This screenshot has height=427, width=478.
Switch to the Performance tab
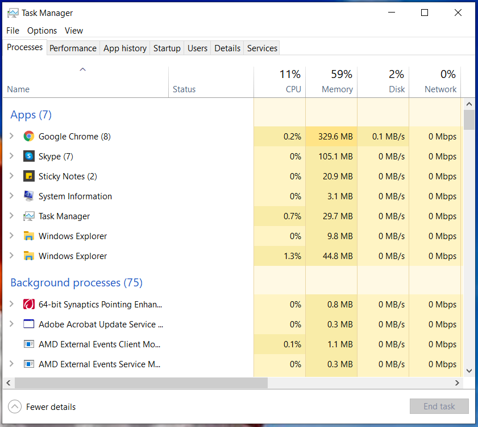tap(73, 48)
